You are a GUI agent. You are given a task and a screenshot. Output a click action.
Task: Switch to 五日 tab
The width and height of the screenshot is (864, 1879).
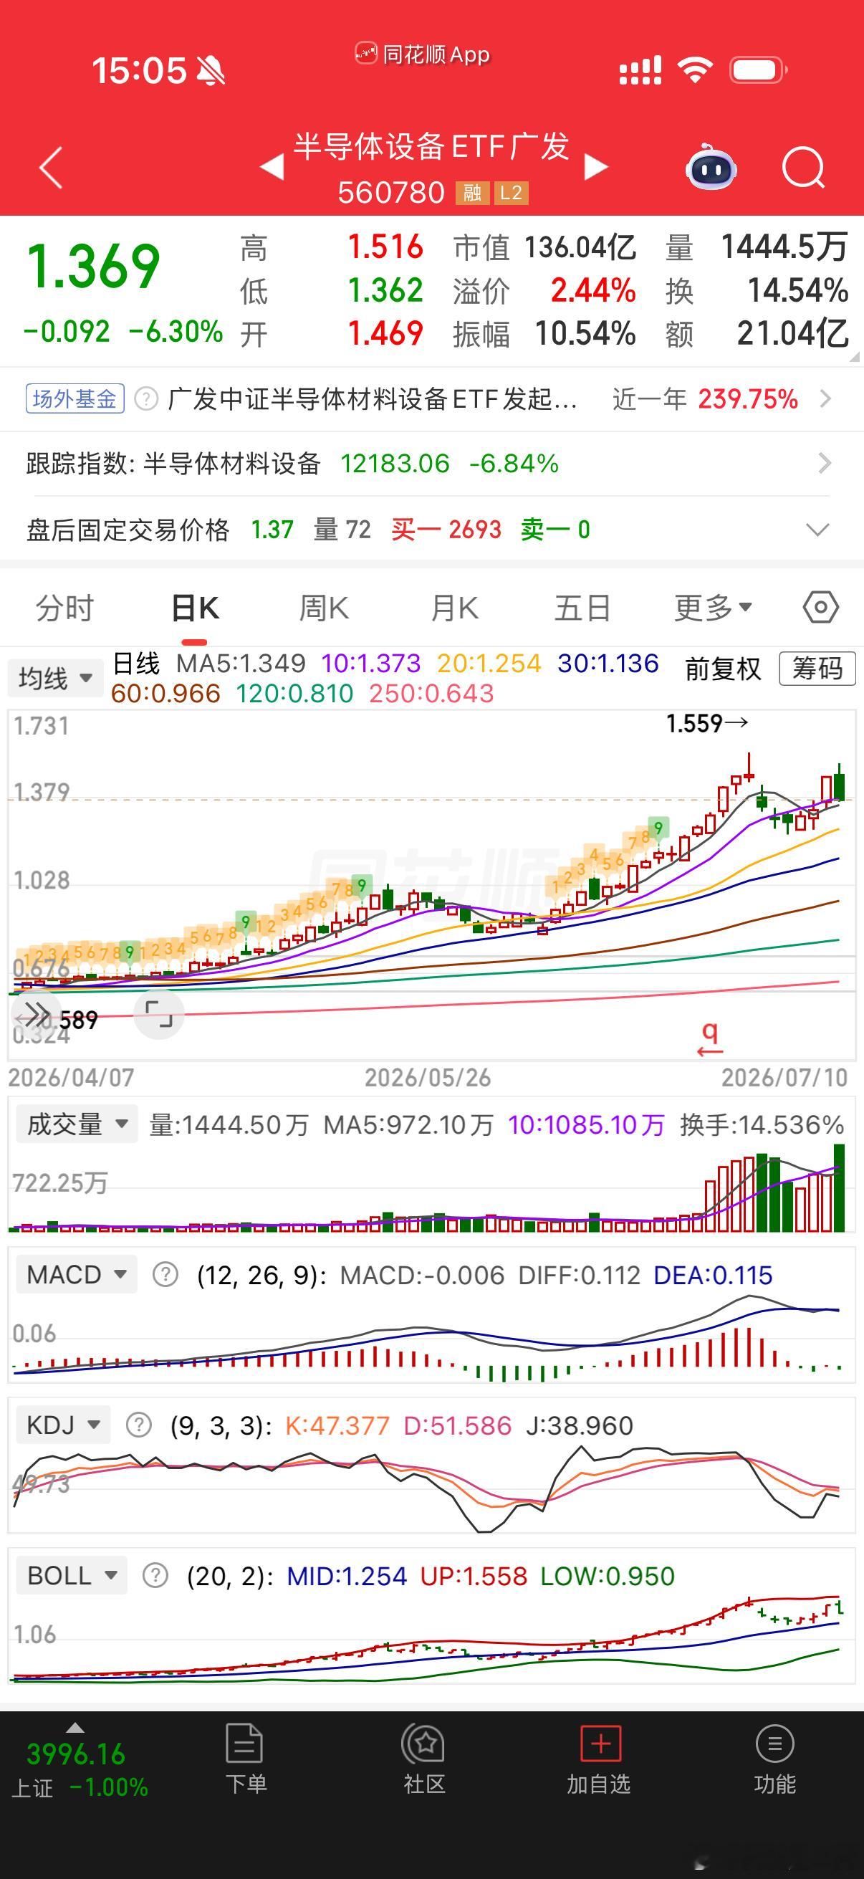(582, 608)
